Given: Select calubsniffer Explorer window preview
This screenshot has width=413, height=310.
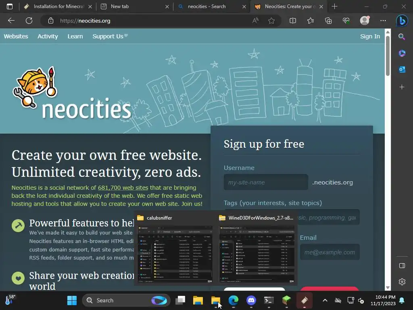Looking at the screenshot, I should 175,248.
